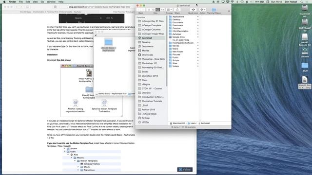
Task: Open the Finder menu in menu bar
Action: click(12, 2)
